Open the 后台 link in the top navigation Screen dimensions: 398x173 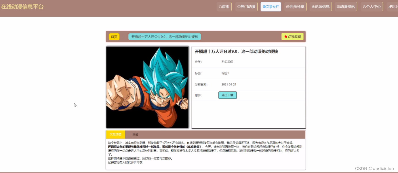click(392, 7)
